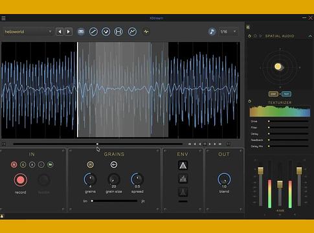This screenshot has width=314, height=233.
Task: Click the yellow waveform pulse icon
Action: click(146, 32)
